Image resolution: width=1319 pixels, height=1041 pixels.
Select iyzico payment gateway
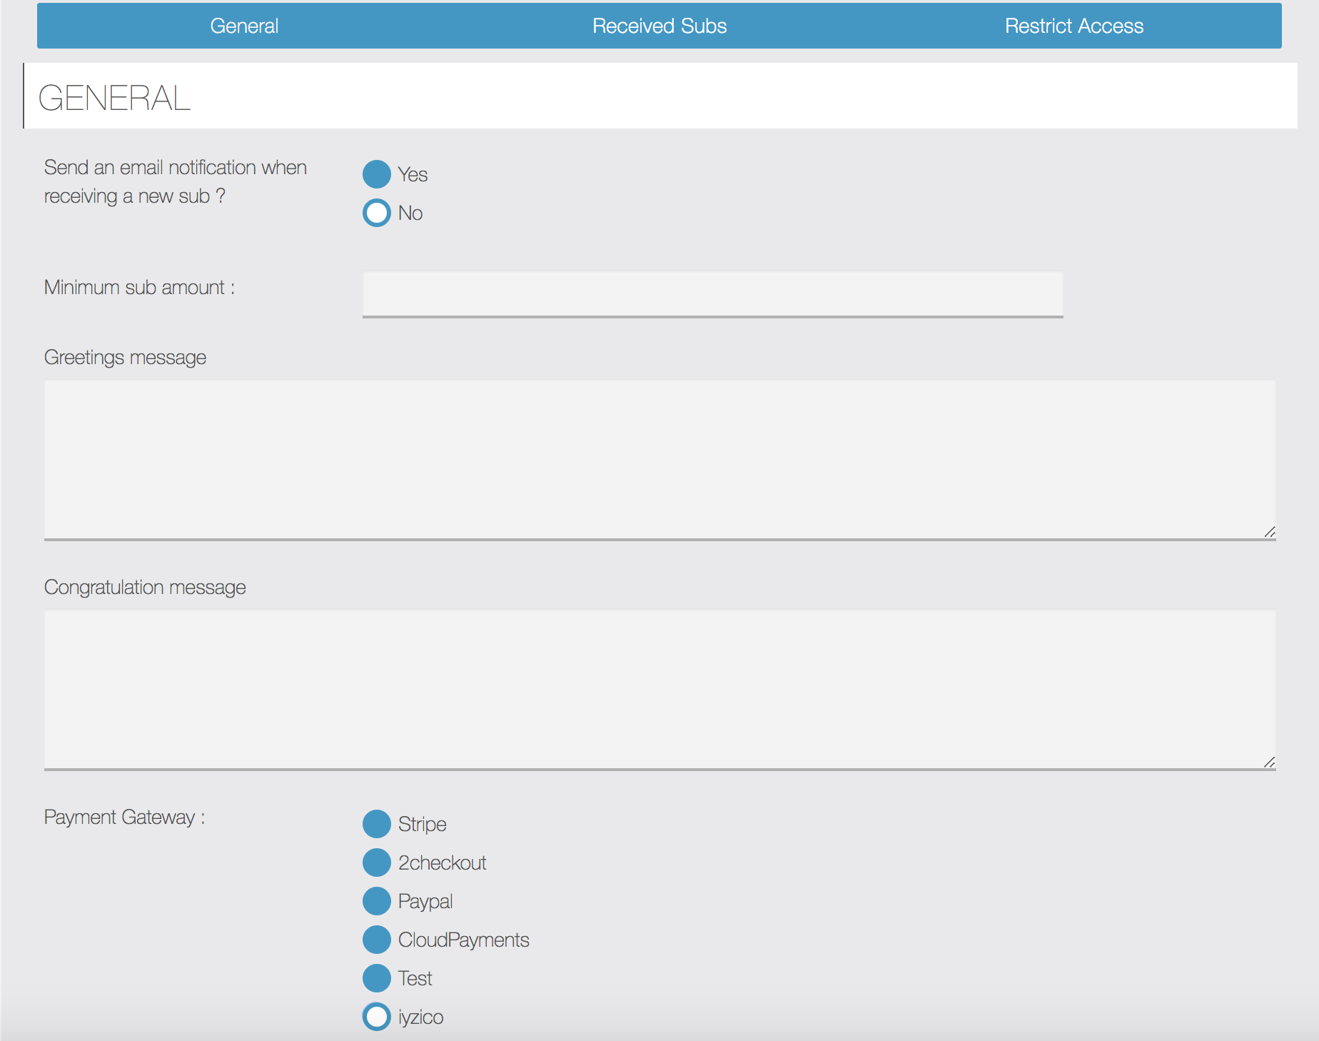pos(377,1017)
